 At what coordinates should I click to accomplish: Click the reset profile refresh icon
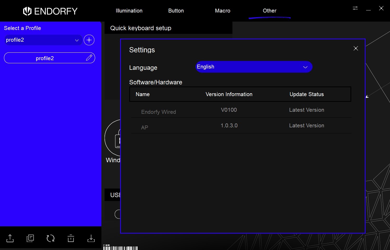(50, 238)
